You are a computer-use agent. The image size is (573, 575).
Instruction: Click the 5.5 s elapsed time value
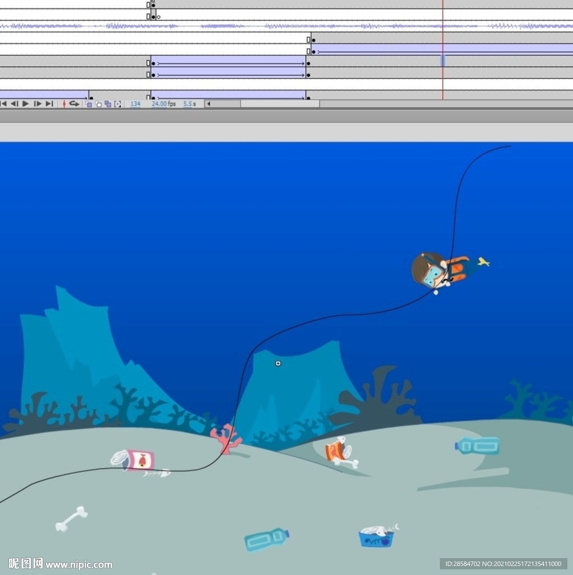click(189, 104)
